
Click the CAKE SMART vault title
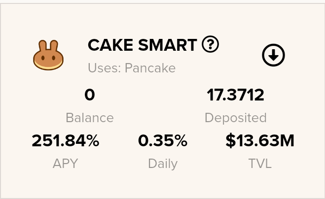[143, 45]
